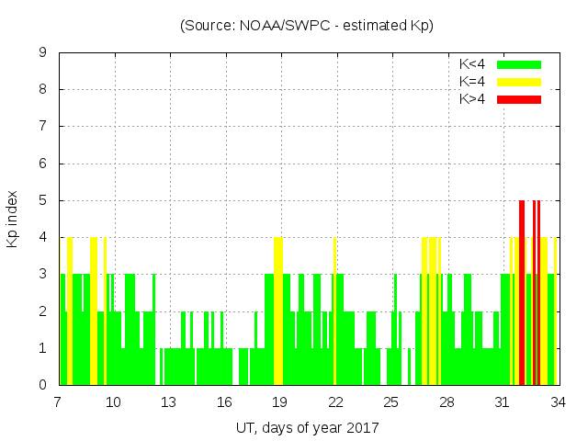Select y-axis tick label 0
The width and height of the screenshot is (588, 441).
(x=43, y=385)
